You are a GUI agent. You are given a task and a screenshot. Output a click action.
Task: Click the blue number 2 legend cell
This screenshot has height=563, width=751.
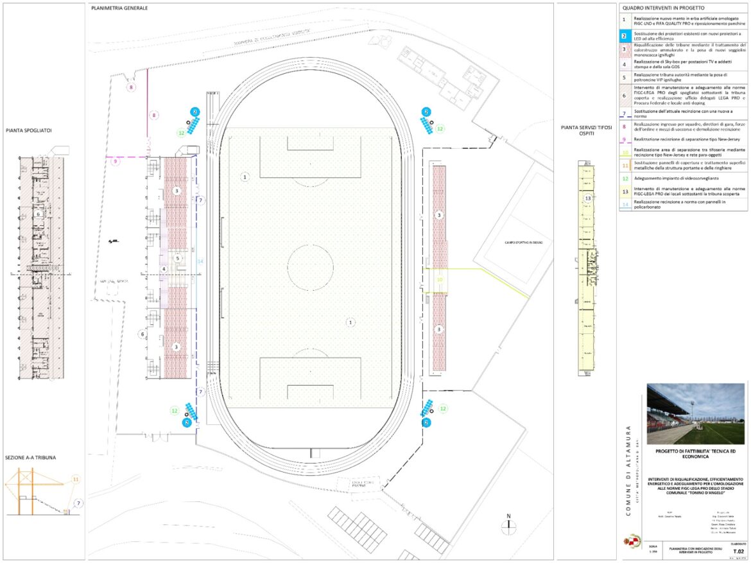click(x=625, y=37)
